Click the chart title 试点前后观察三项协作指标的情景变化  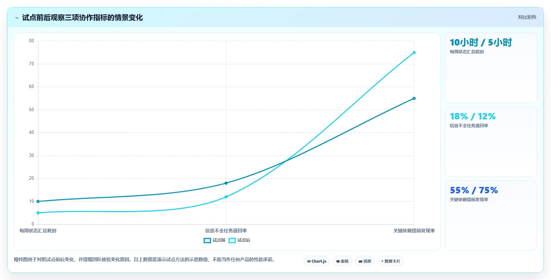pyautogui.click(x=82, y=17)
